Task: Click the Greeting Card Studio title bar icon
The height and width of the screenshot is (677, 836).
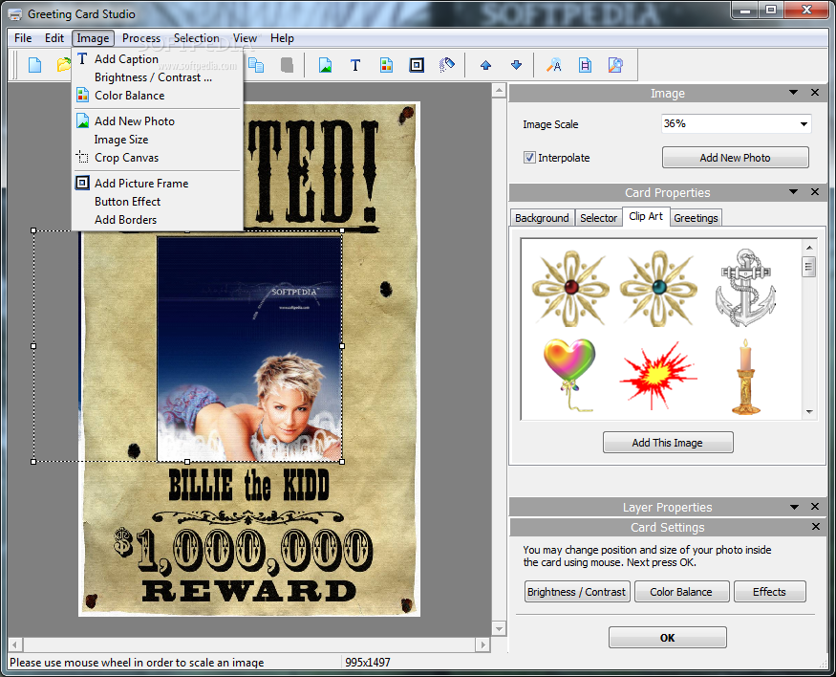Action: click(15, 14)
